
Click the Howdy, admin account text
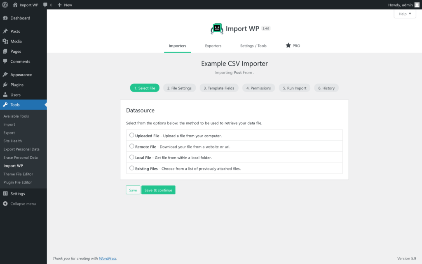click(x=400, y=5)
